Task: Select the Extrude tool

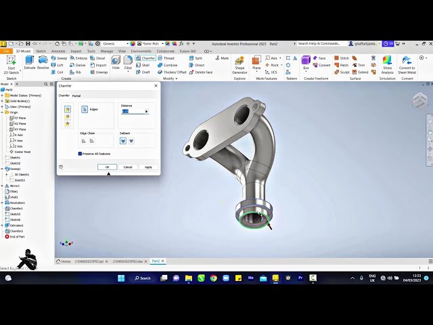Action: pos(30,62)
